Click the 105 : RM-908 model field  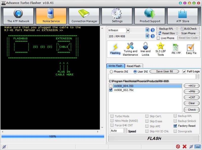tap(126, 36)
